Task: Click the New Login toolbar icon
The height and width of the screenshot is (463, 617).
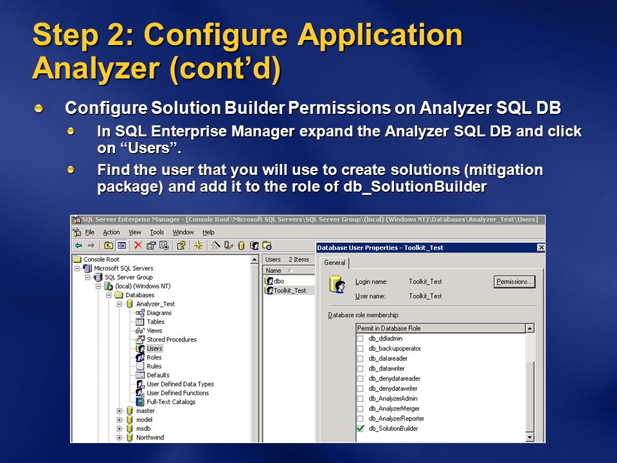Action: pyautogui.click(x=255, y=246)
